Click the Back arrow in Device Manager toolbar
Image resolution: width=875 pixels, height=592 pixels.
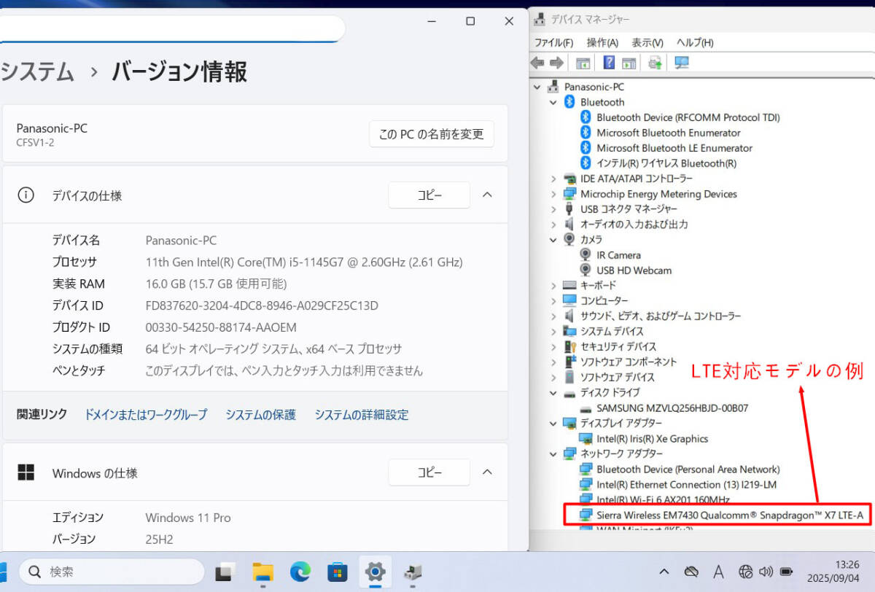(x=537, y=63)
